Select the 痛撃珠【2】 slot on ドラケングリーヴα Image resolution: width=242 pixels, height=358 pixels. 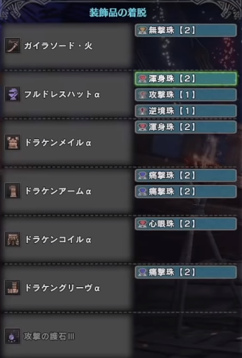coord(186,272)
